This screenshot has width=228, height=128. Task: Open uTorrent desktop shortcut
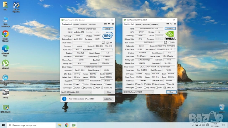[5, 64]
